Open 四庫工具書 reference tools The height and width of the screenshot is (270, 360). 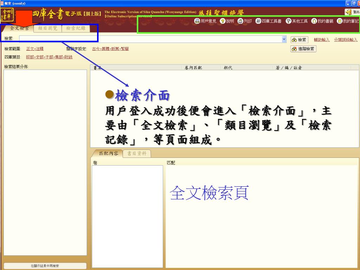[x=268, y=21]
